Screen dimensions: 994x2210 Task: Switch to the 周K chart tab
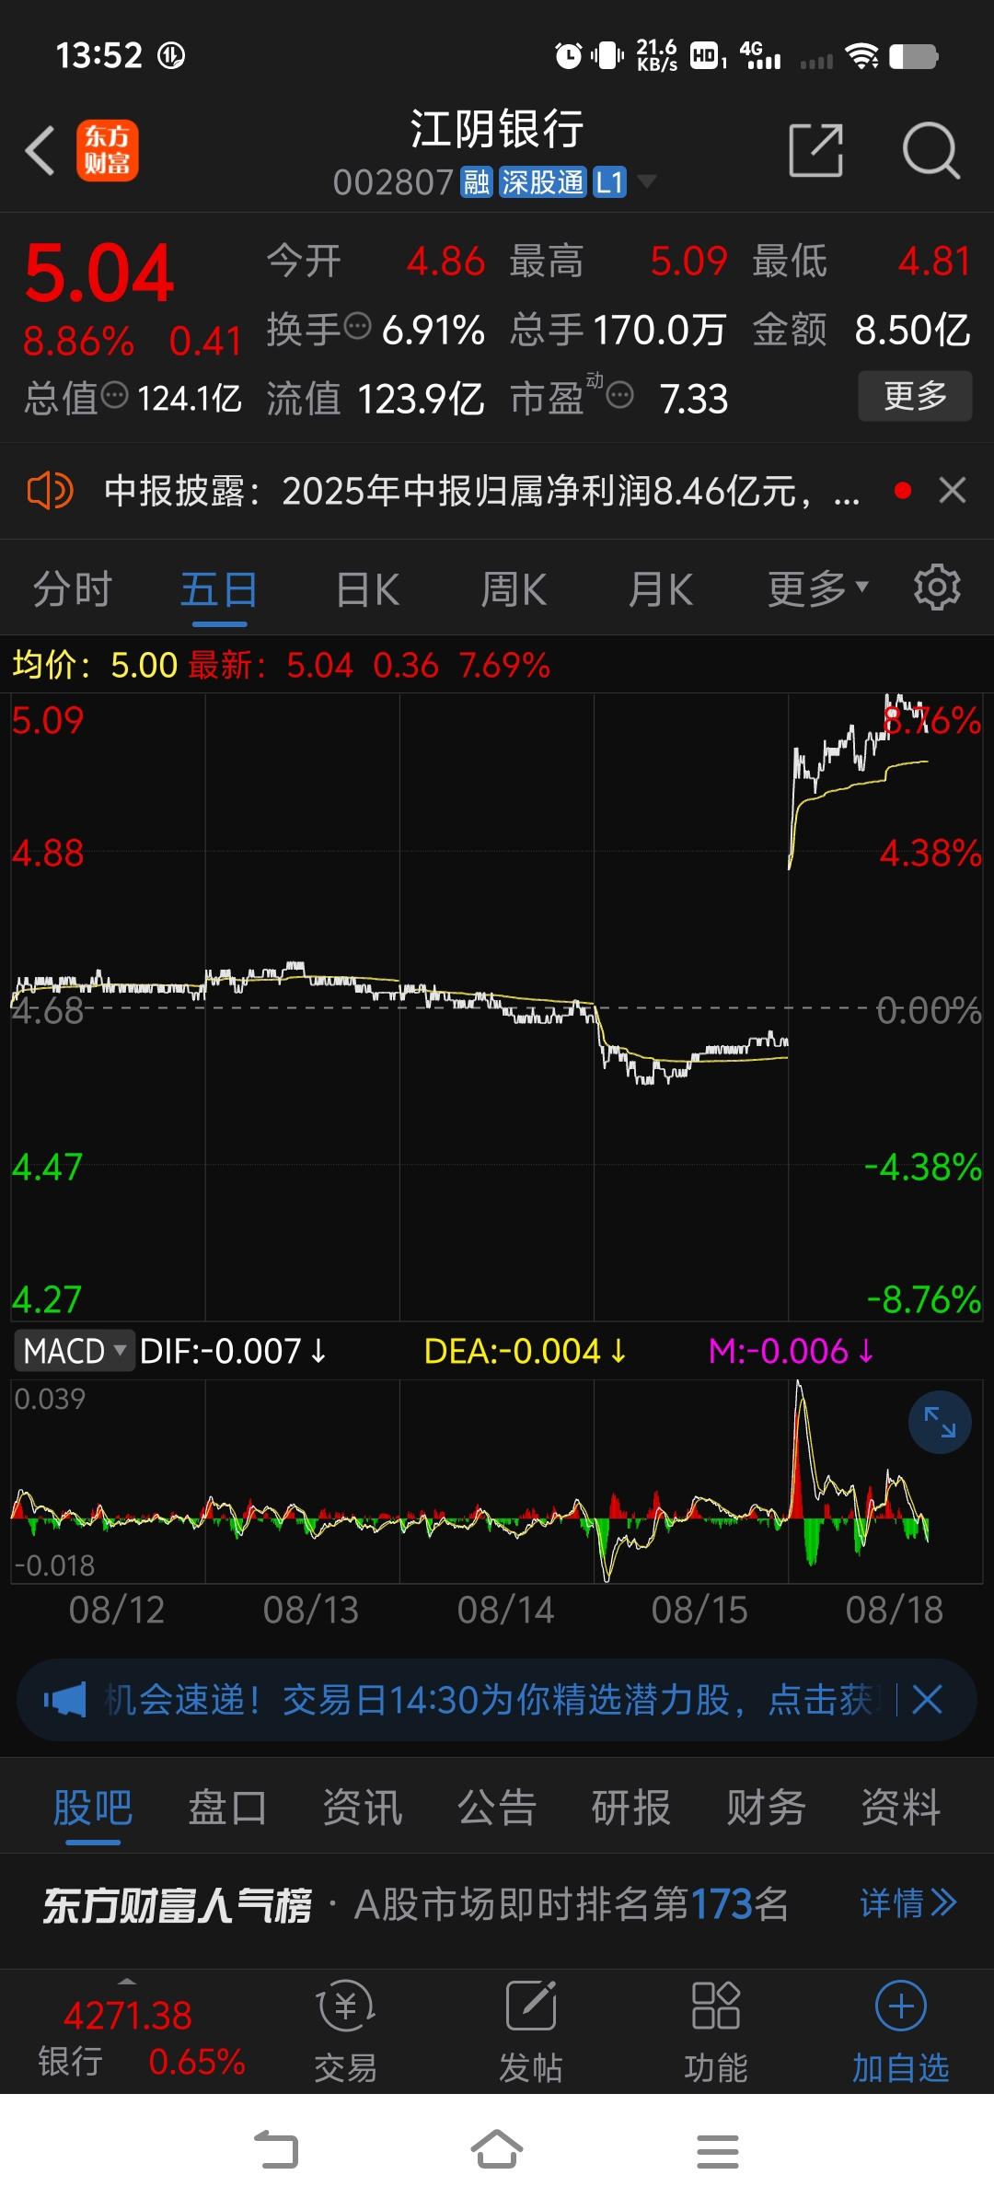(x=514, y=589)
